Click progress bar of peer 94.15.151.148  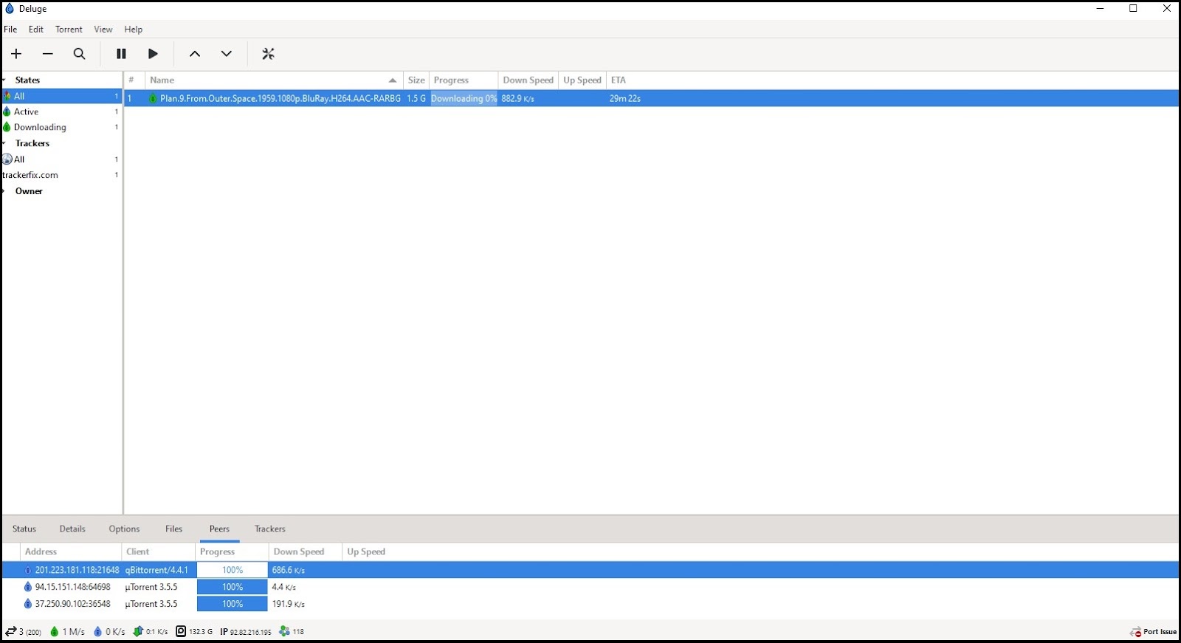(x=233, y=588)
